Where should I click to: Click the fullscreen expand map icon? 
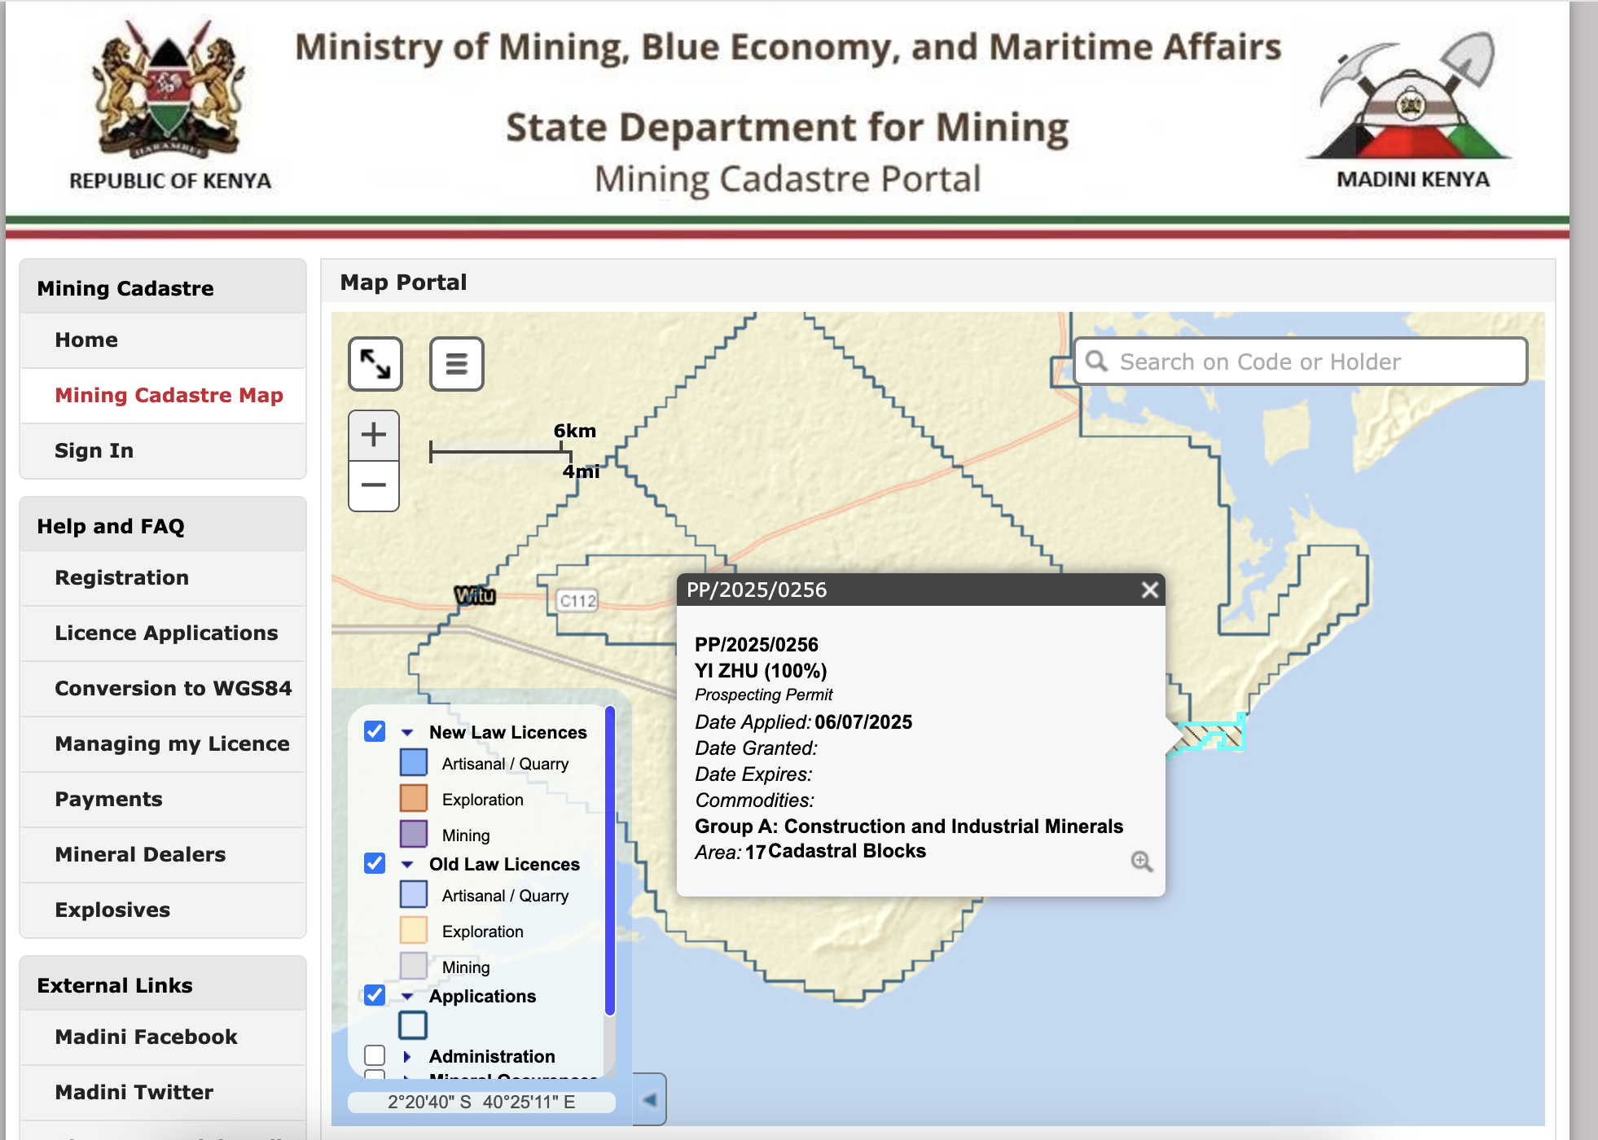375,364
